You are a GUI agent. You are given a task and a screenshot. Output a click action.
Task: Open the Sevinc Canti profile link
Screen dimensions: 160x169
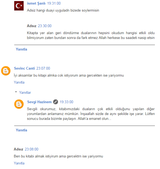[x=24, y=68]
